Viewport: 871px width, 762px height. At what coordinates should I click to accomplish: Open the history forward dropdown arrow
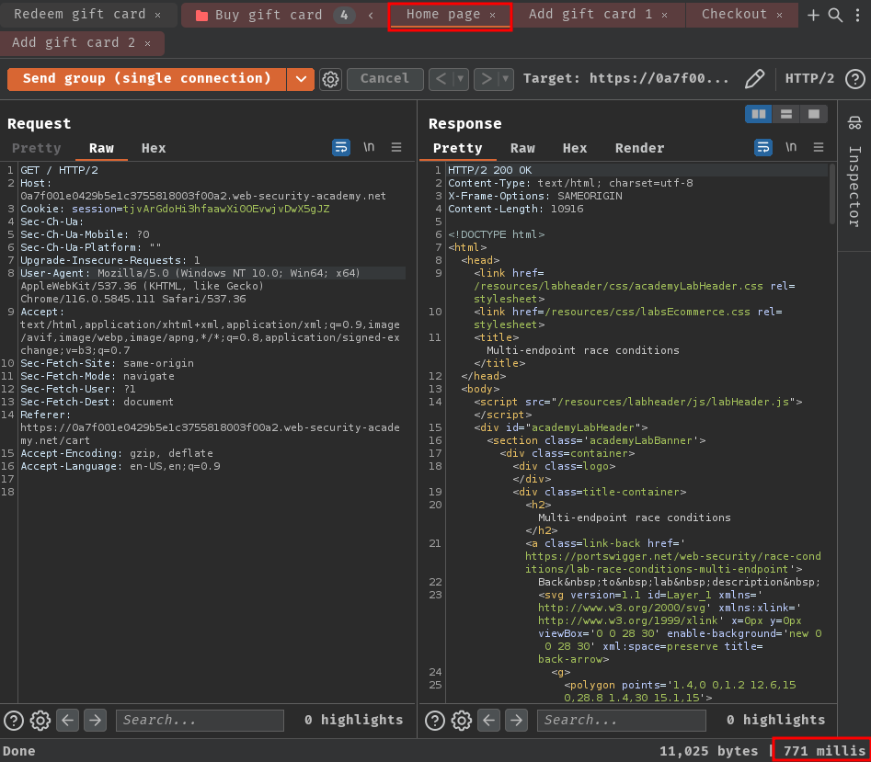pos(506,79)
